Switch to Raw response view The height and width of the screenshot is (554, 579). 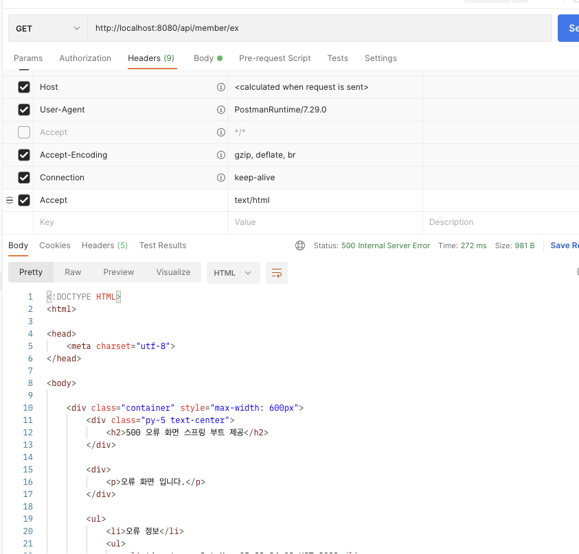[x=73, y=272]
